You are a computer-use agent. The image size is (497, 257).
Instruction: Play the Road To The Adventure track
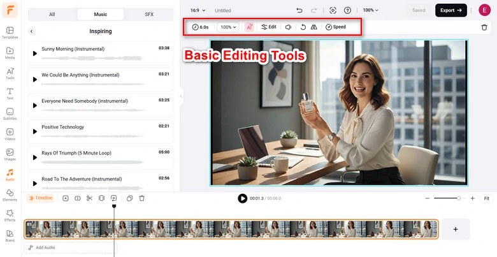tap(35, 184)
